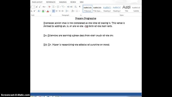The width and height of the screenshot is (172, 97).
Task: Expand the line spacing dropdown arrow
Action: 69,11
